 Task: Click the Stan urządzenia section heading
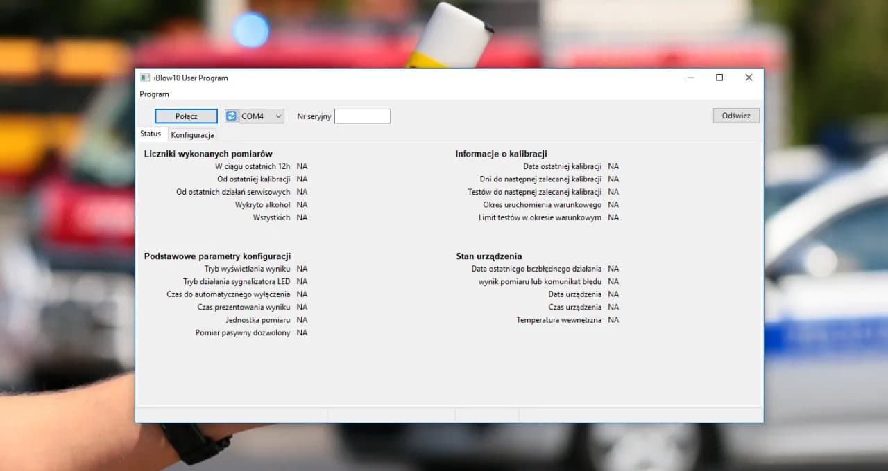pos(488,256)
